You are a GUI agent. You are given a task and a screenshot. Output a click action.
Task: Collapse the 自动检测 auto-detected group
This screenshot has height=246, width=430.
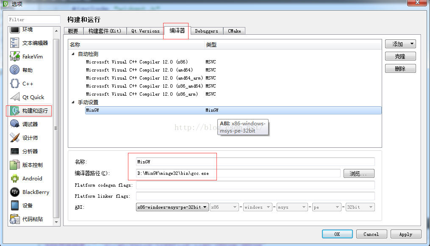tap(73, 54)
